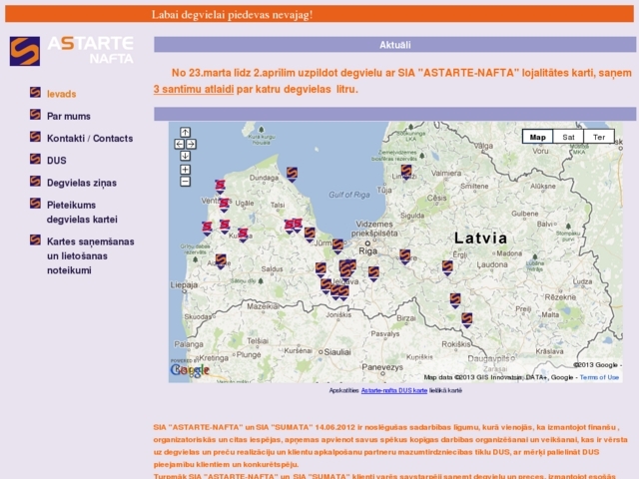Zoom in on the map with the plus button
639x479 pixels.
click(185, 170)
